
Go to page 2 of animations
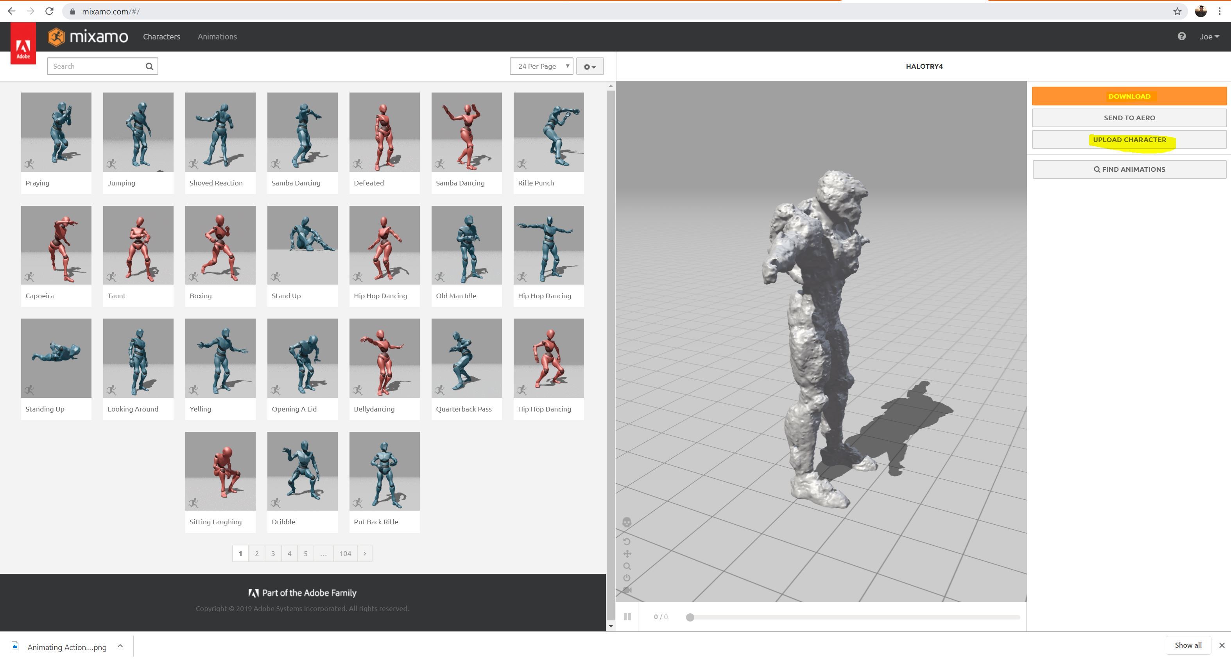click(x=256, y=554)
